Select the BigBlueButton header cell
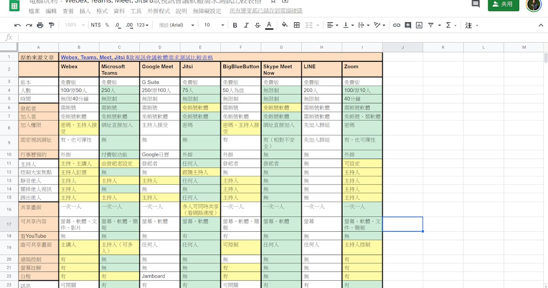 [241, 69]
